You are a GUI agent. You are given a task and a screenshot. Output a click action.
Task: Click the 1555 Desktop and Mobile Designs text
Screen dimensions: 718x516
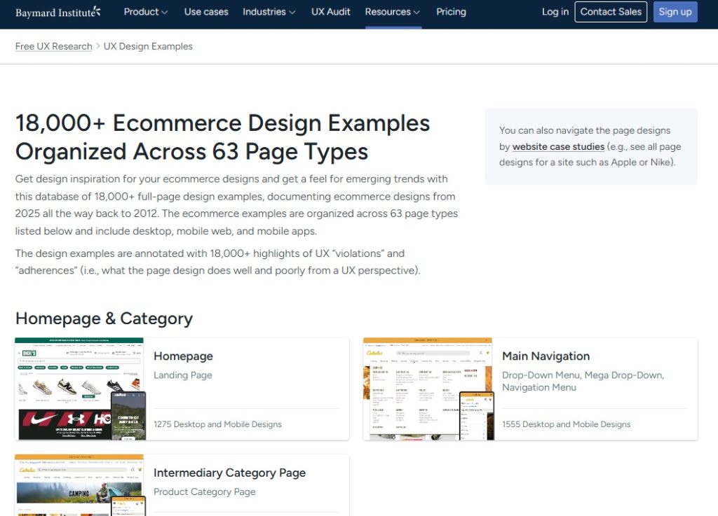click(x=566, y=424)
